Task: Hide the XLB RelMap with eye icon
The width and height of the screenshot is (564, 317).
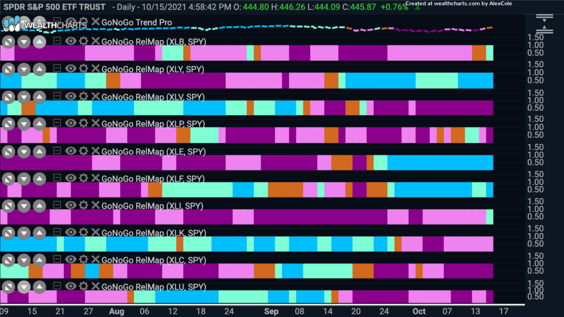Action: (70, 41)
